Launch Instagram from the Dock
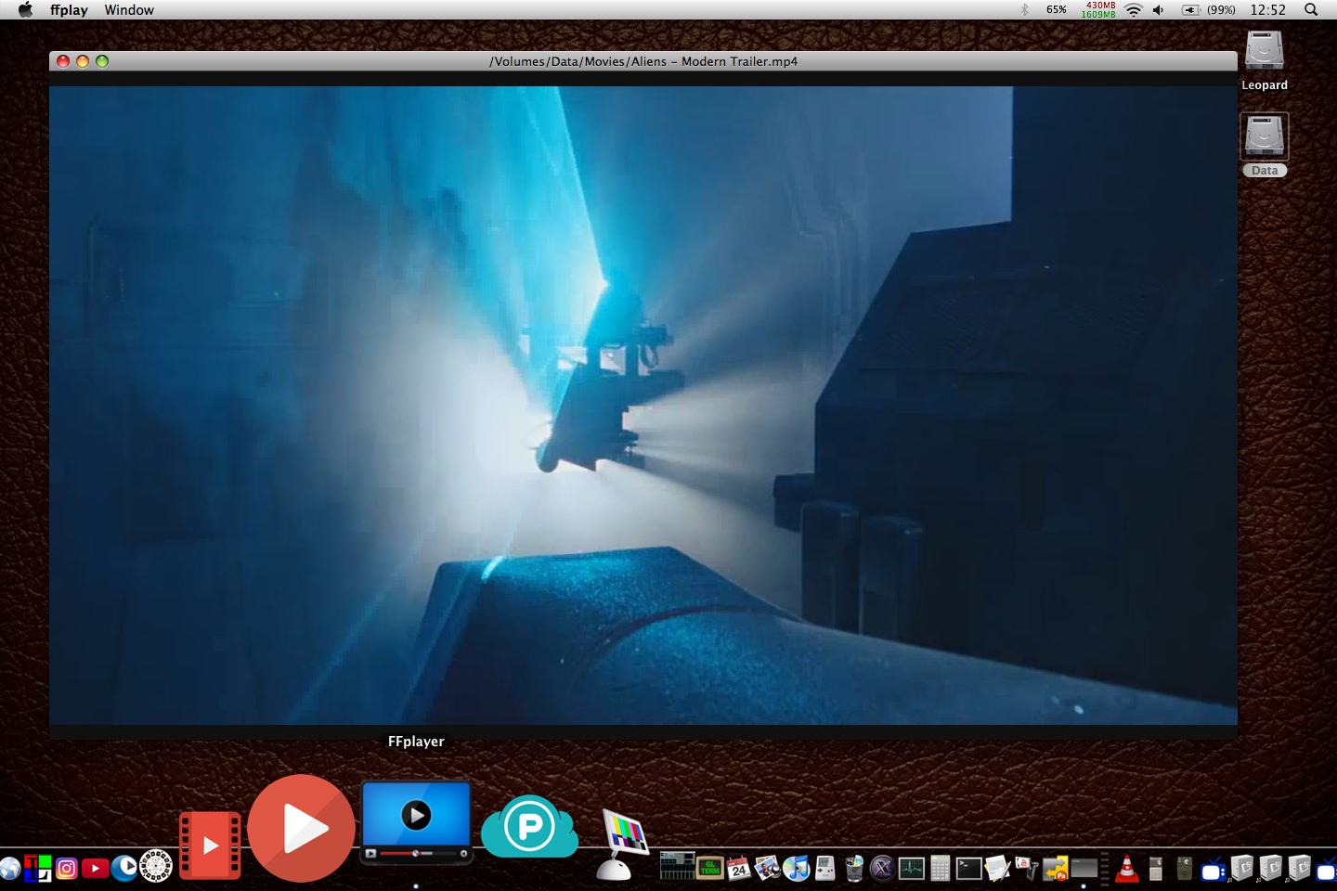1337x891 pixels. [x=66, y=868]
